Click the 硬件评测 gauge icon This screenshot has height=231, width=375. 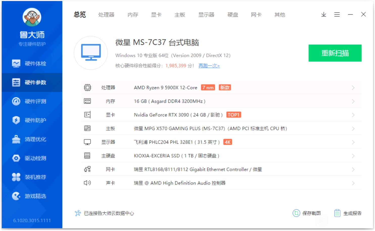[x=16, y=101]
